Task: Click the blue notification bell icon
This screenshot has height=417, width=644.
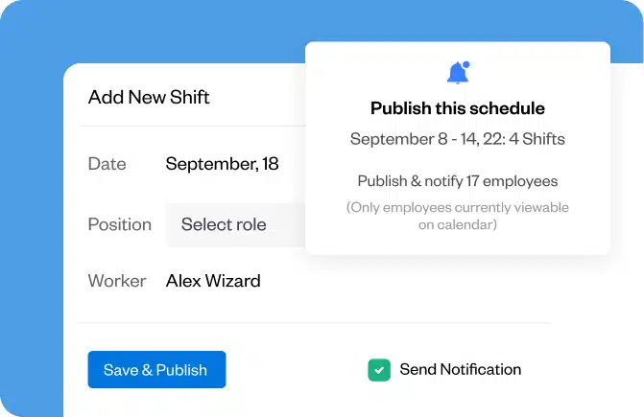Action: click(457, 73)
